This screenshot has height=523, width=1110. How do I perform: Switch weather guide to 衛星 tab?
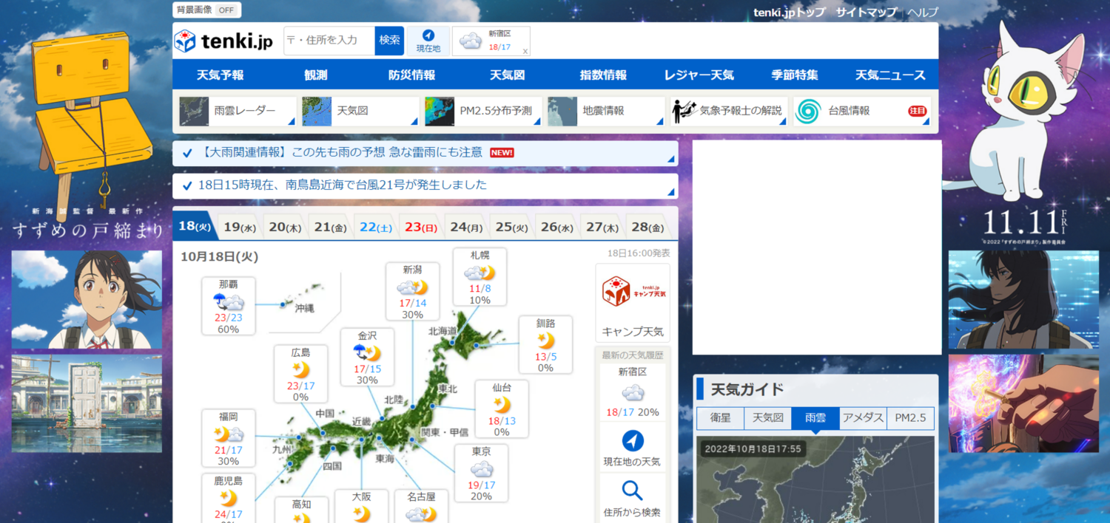720,418
